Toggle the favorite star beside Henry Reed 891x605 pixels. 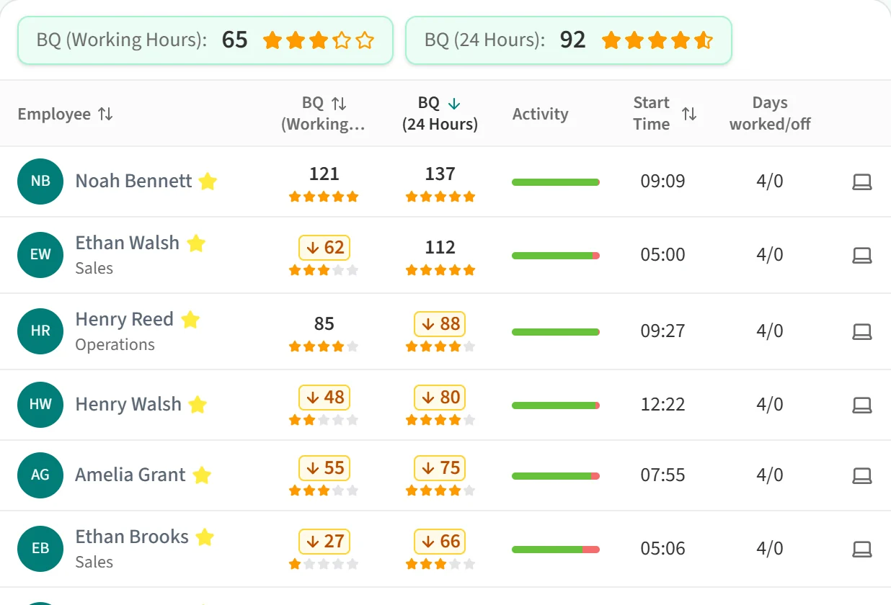click(190, 320)
